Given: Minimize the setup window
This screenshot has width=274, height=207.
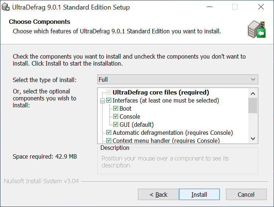Looking at the screenshot, I should pyautogui.click(x=209, y=7).
